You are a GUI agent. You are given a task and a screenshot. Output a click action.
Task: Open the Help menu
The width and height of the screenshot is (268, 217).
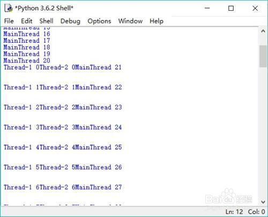tap(157, 21)
